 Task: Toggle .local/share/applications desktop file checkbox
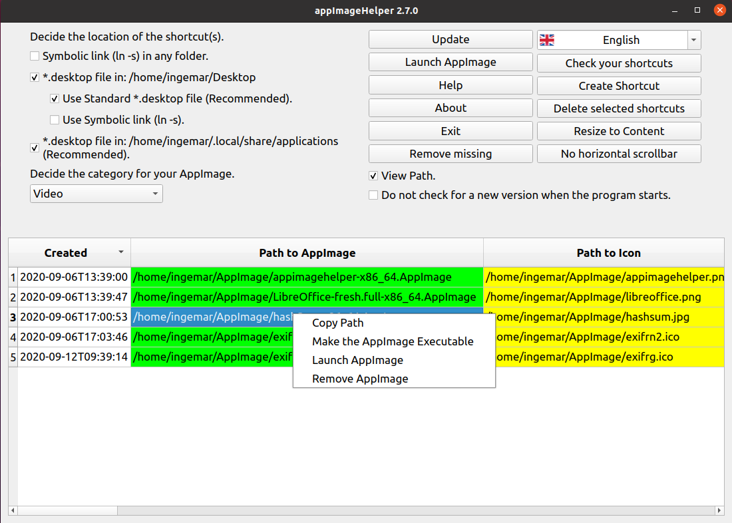pyautogui.click(x=35, y=148)
